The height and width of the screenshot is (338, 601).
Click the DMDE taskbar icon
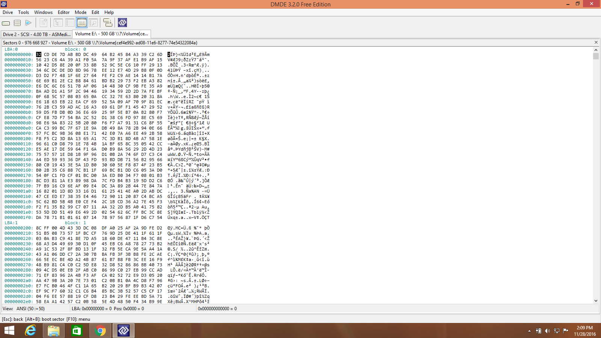pyautogui.click(x=124, y=330)
